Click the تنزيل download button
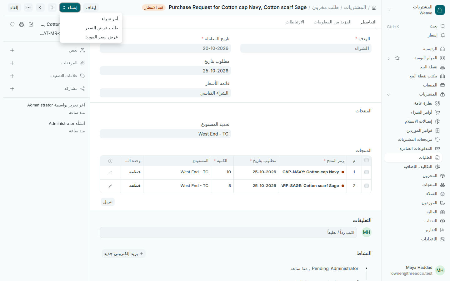The image size is (450, 281). point(108,202)
